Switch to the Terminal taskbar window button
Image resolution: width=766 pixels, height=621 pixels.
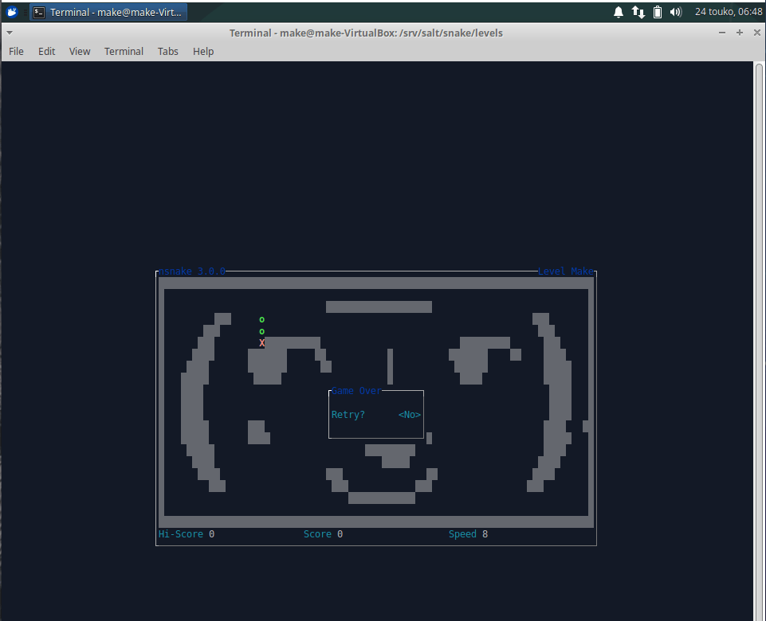[108, 12]
